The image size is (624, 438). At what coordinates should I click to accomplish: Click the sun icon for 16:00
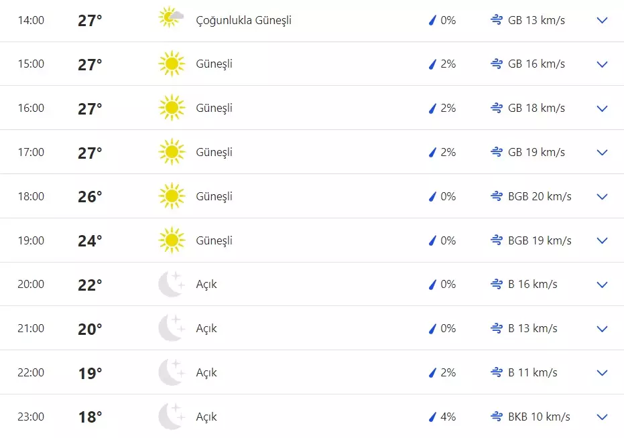(x=172, y=108)
